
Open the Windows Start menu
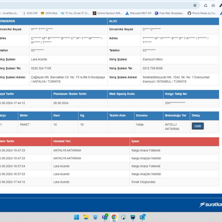tap(77, 217)
